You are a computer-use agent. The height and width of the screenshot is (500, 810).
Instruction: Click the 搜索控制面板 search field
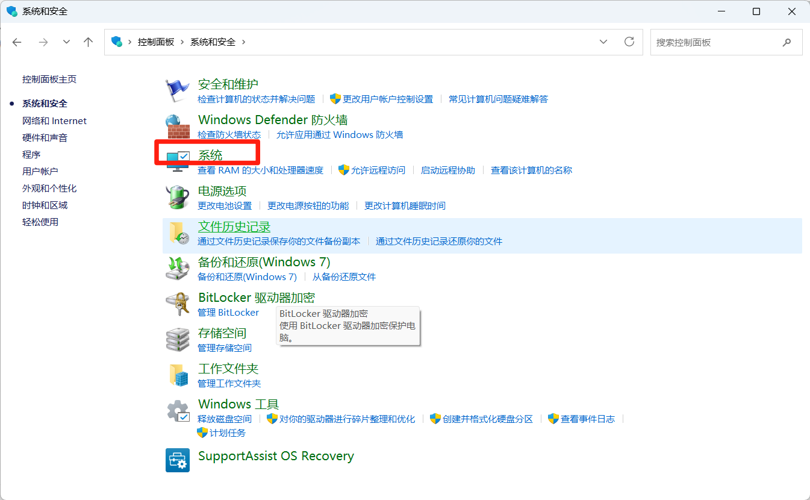[x=726, y=43]
